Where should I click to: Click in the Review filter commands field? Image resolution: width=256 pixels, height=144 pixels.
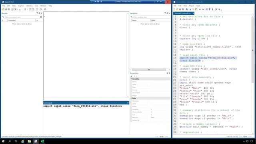[x=22, y=17]
